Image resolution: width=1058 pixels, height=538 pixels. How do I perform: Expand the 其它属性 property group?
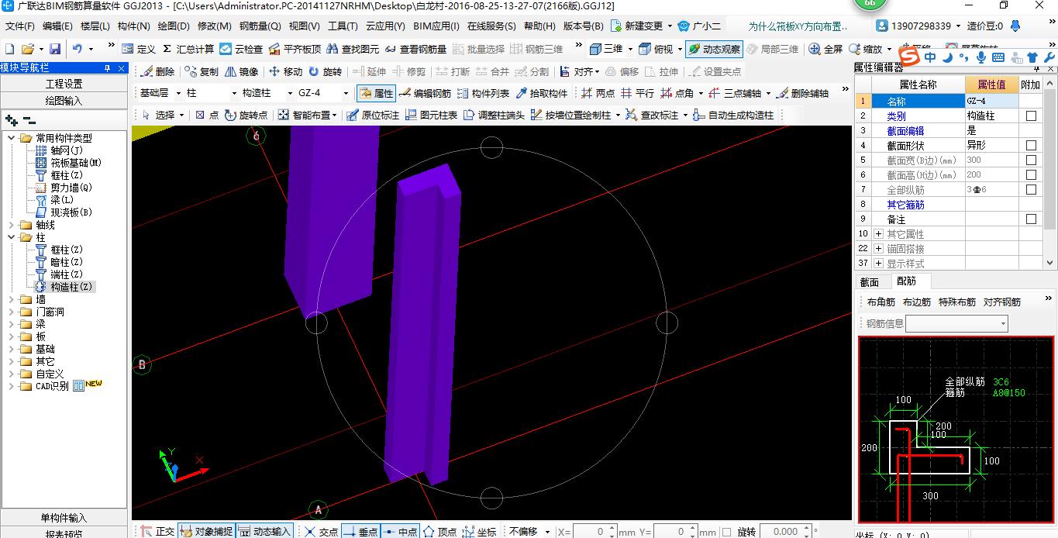(878, 234)
